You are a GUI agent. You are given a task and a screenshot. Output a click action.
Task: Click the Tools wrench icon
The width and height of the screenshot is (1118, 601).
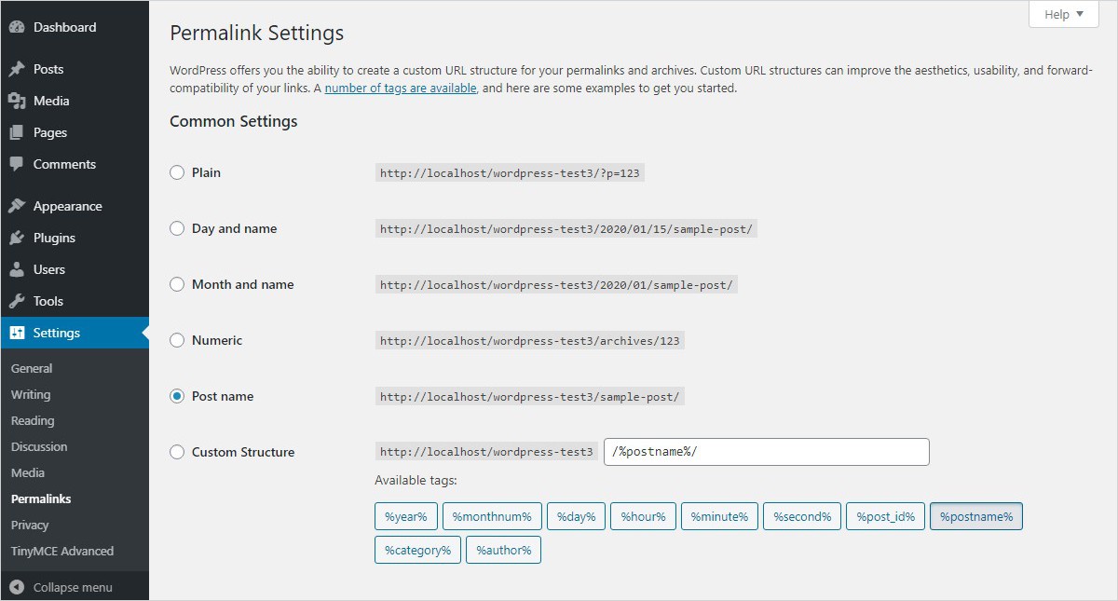pyautogui.click(x=17, y=301)
